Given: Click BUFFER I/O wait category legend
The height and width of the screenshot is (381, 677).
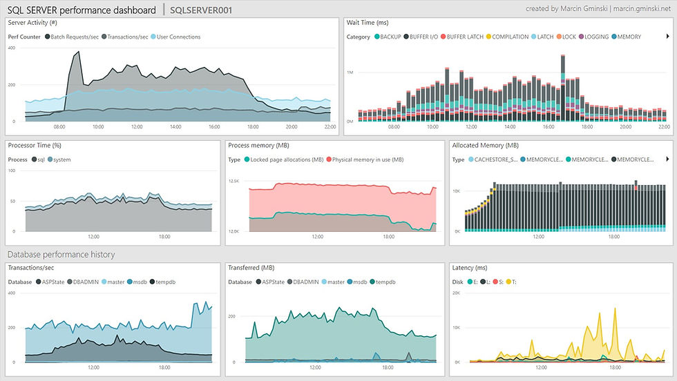Looking at the screenshot, I should click(421, 37).
